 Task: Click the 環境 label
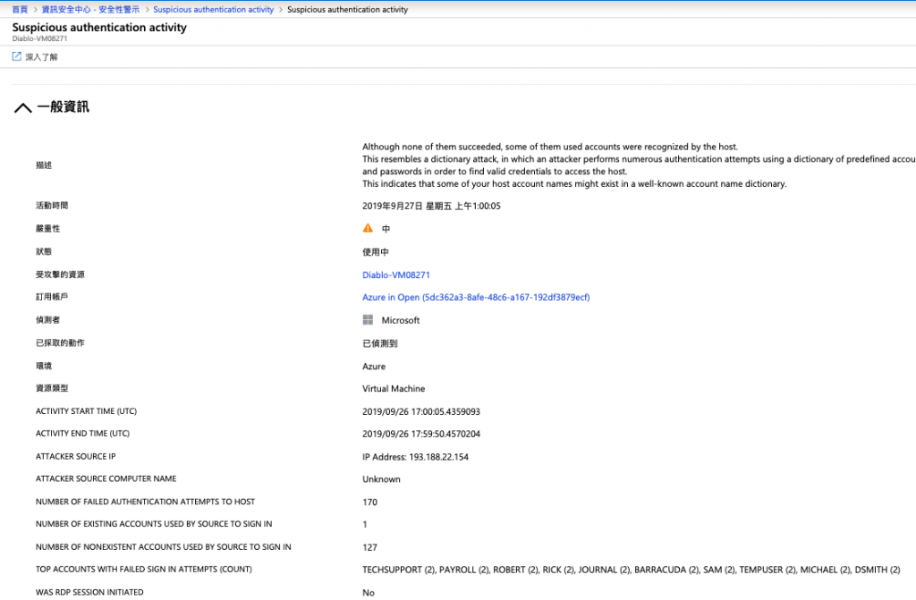point(44,366)
